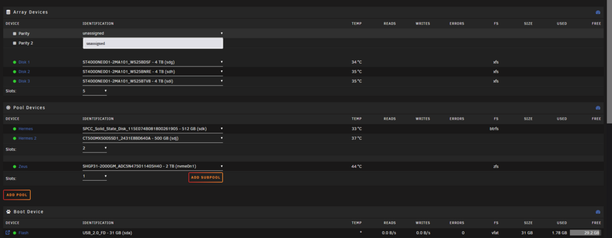Screen dimensions: 612x238
Task: Click green status dot of Disk 3
Action: 15,81
